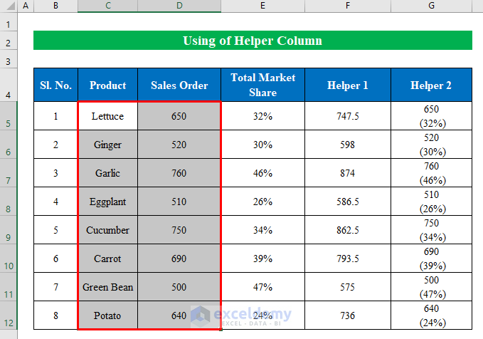The image size is (483, 339).
Task: Select the Green Bean cell
Action: 107,287
